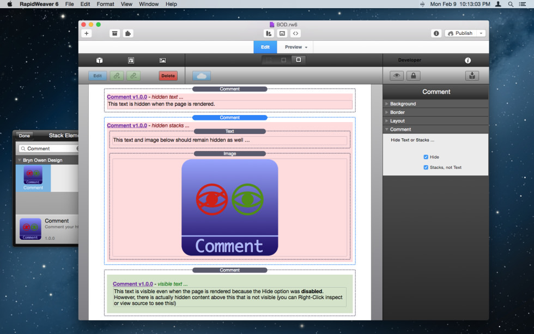
Task: Click the package export button in inspector
Action: click(472, 76)
